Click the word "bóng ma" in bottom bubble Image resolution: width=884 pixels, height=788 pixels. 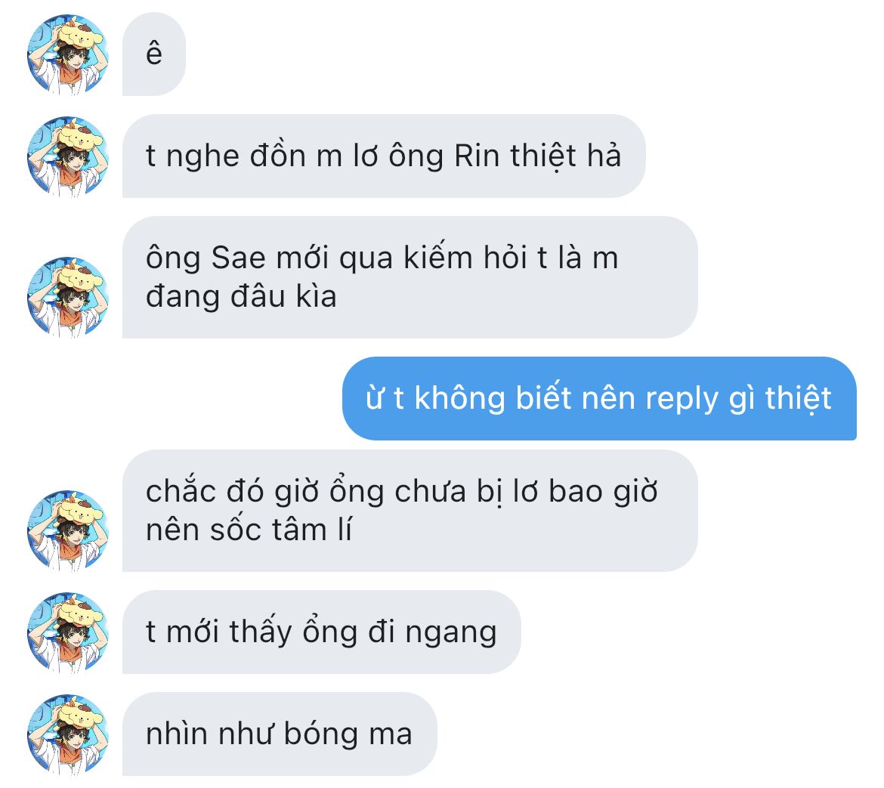pos(348,734)
